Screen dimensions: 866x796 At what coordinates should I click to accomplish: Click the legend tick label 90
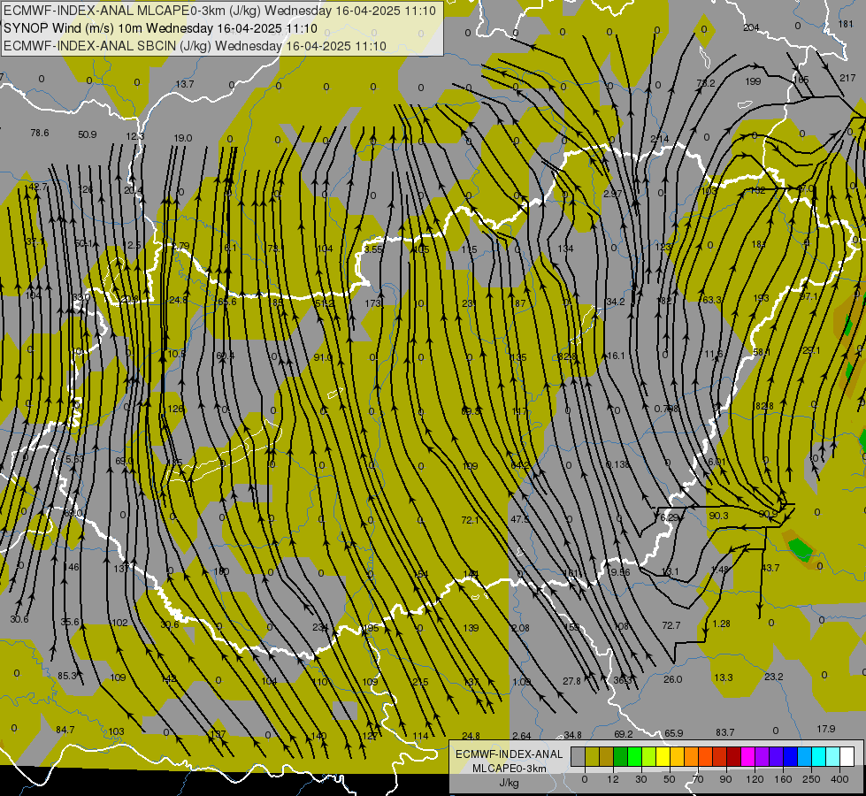[x=725, y=779]
